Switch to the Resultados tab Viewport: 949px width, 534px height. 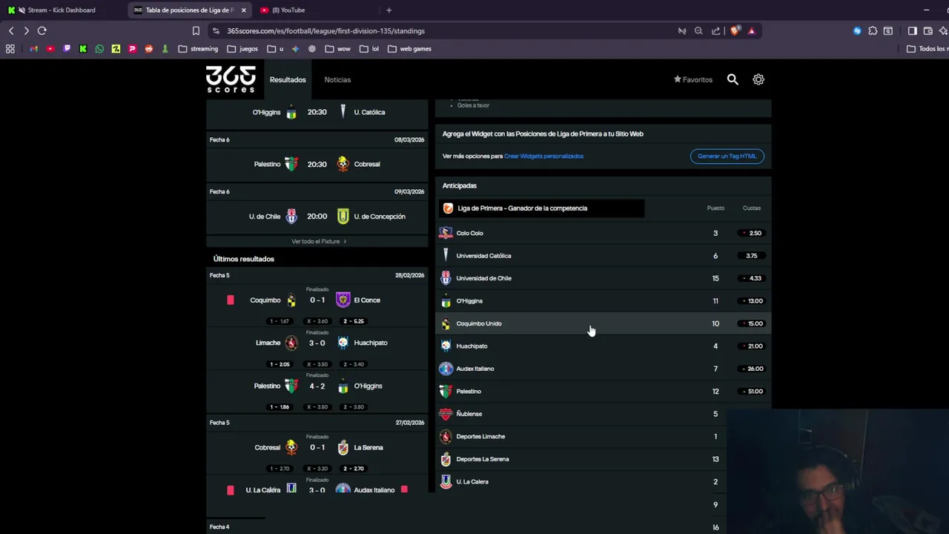coord(288,79)
